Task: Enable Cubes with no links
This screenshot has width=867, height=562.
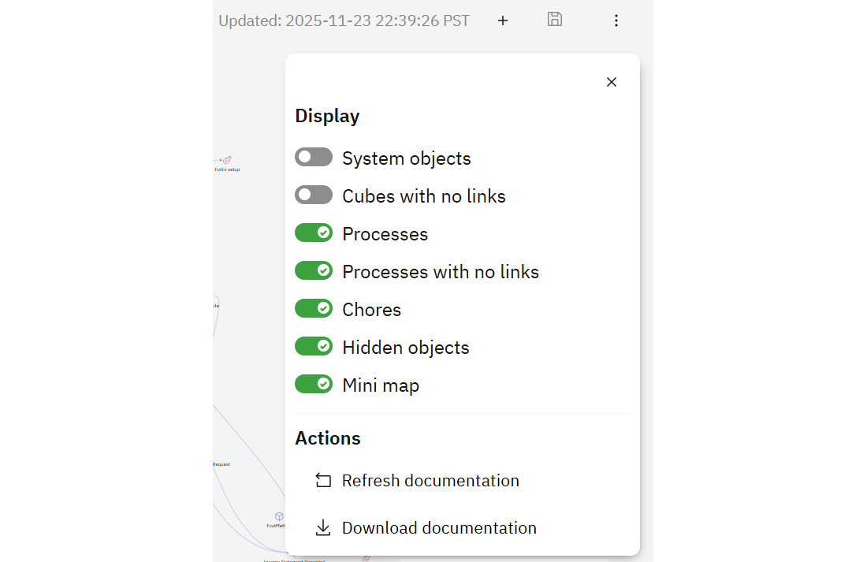Action: pos(314,194)
